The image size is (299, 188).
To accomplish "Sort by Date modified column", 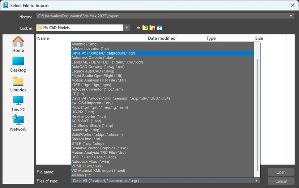I will click(176, 38).
